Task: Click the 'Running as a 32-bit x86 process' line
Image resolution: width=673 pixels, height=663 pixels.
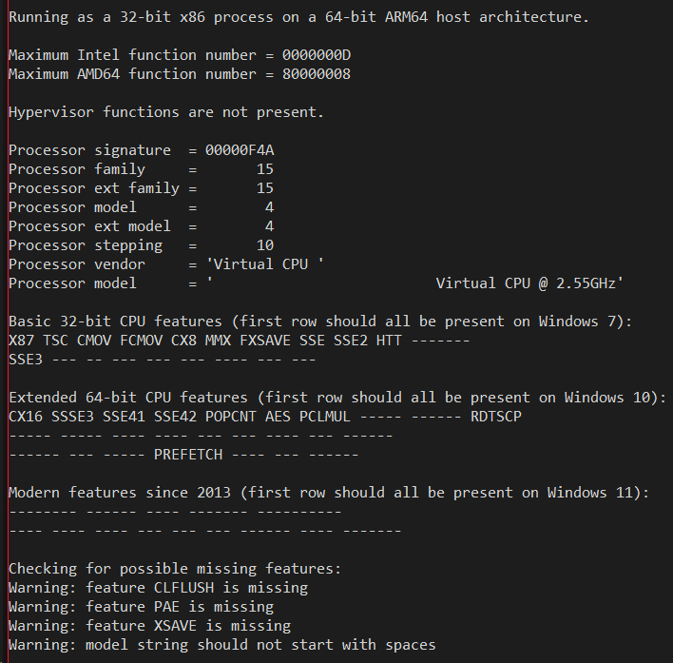Action: click(x=298, y=17)
